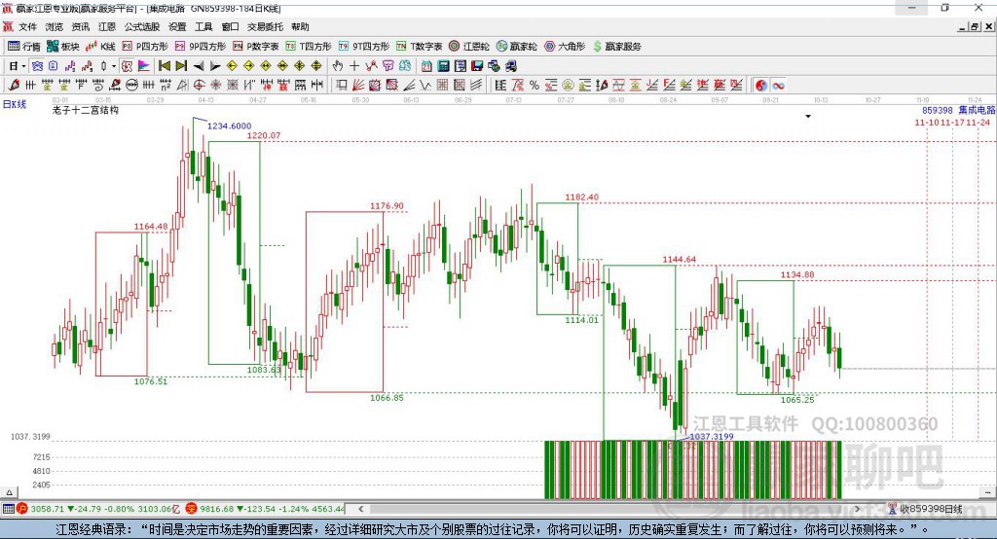Open the candlestick style dropdown arrow
This screenshot has height=539, width=997.
tap(114, 66)
